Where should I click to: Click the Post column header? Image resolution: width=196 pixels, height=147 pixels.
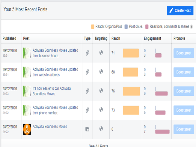[x=26, y=38]
